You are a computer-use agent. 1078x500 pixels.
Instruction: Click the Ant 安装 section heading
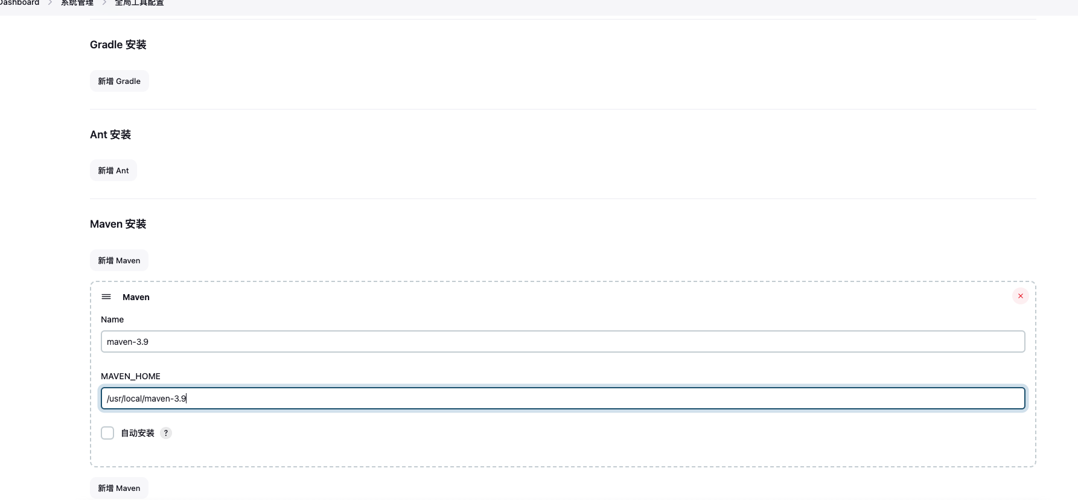110,134
